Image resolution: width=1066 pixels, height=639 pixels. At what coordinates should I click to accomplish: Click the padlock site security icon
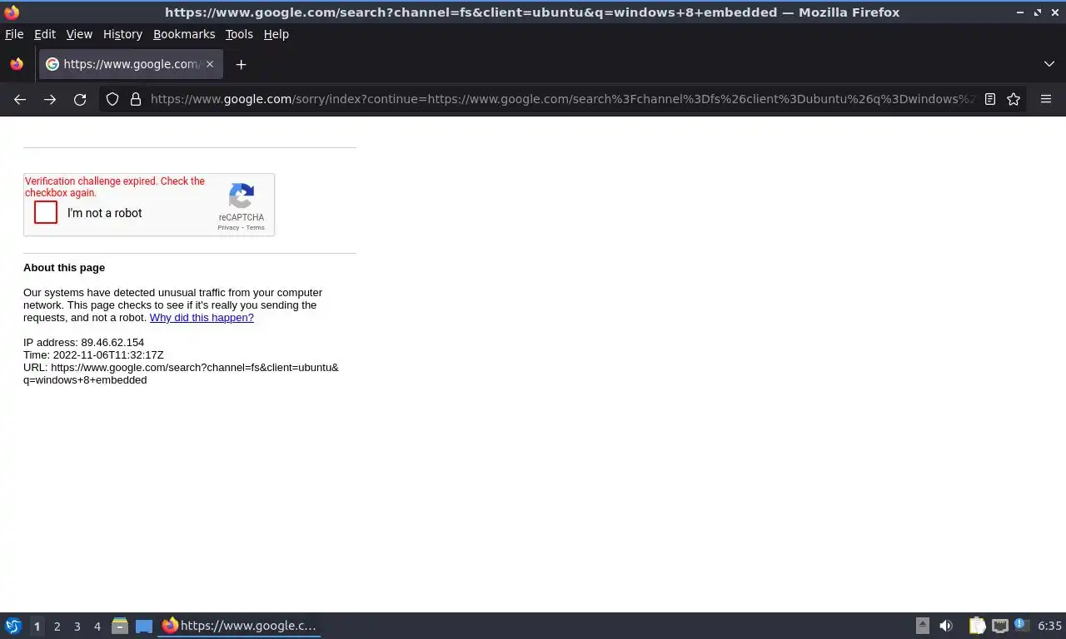click(x=136, y=99)
